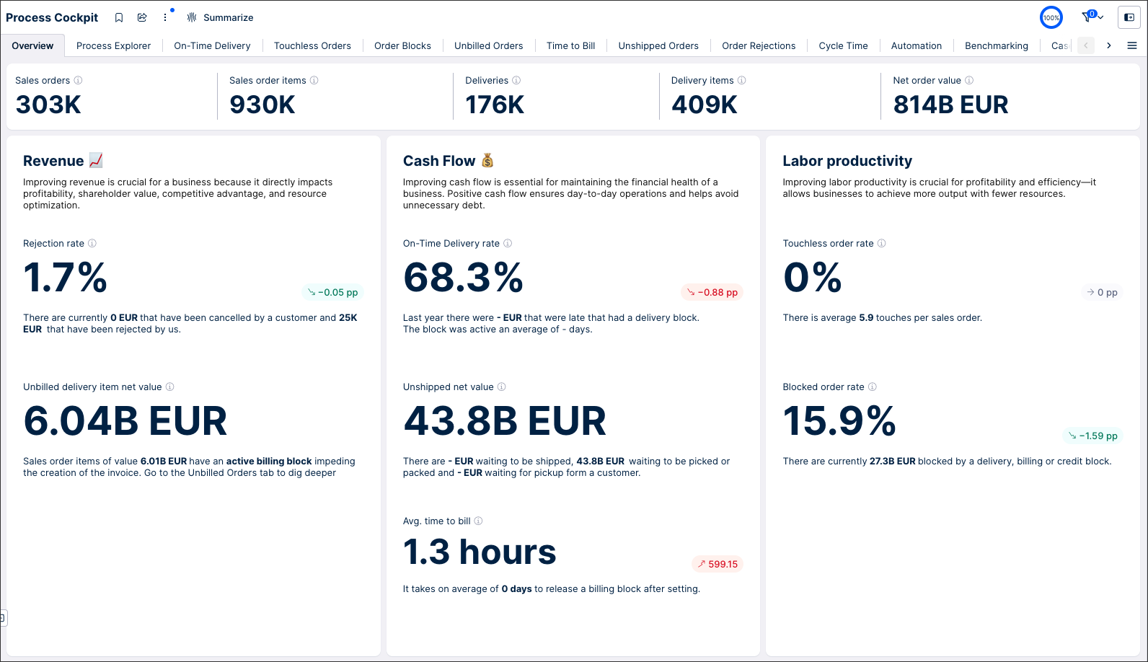Click the Summarize button

click(220, 17)
